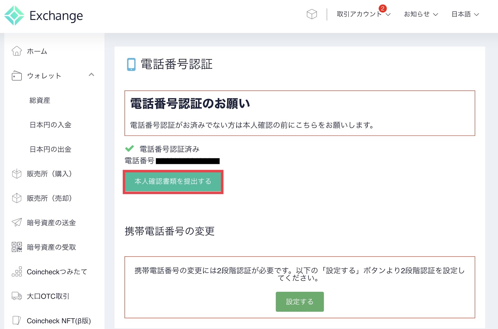498x329 pixels.
Task: Click the cube icon in header
Action: (312, 14)
